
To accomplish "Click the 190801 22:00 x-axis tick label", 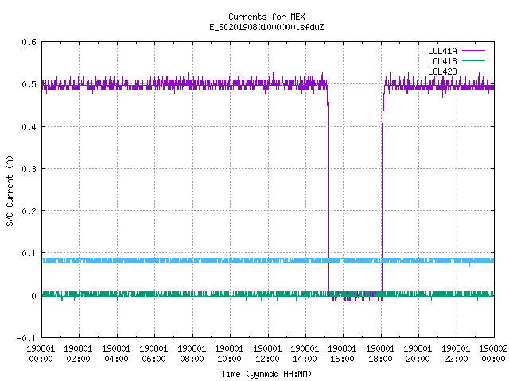I will pyautogui.click(x=456, y=354).
